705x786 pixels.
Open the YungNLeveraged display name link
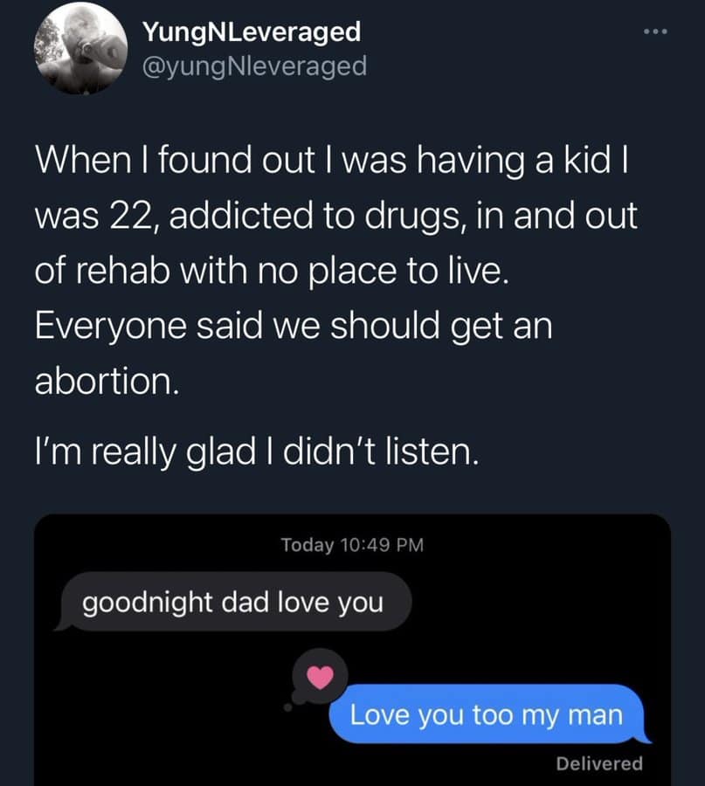coord(252,32)
